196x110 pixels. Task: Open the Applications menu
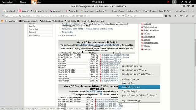(x=8, y=2)
